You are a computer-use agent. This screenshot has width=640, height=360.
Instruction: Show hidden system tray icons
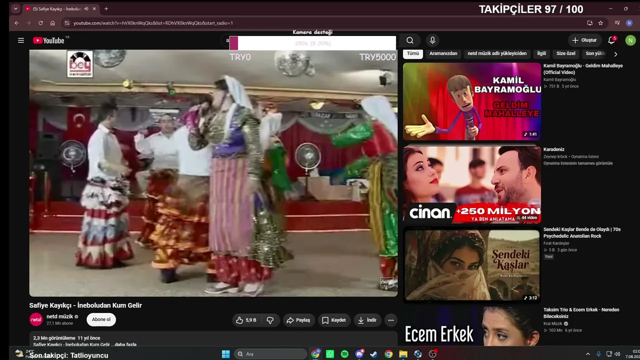click(x=588, y=354)
